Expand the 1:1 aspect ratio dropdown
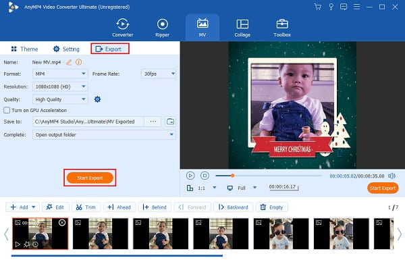Image resolution: width=405 pixels, height=262 pixels. tap(215, 188)
